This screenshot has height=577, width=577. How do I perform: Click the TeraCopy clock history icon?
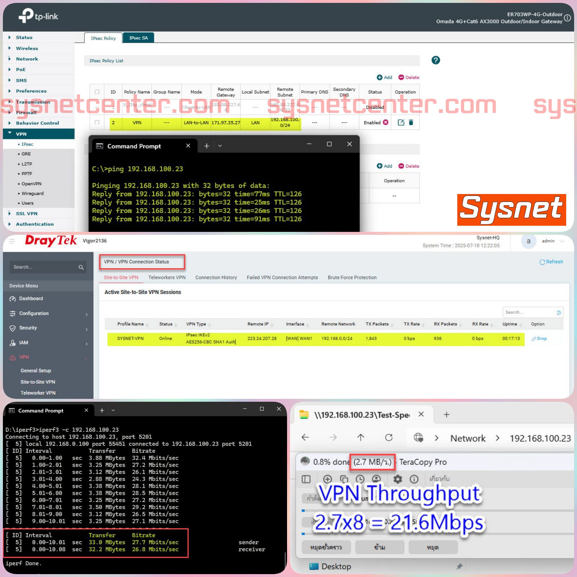pos(360,479)
